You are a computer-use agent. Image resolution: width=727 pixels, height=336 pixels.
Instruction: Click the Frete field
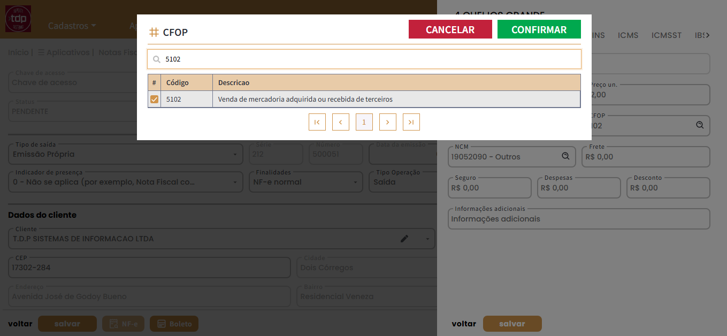point(646,157)
